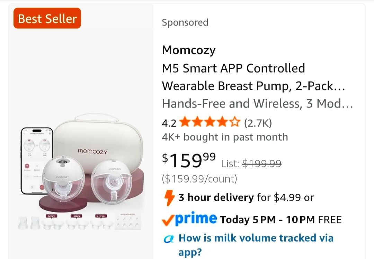
Task: Click the Best Seller badge
Action: [x=47, y=18]
